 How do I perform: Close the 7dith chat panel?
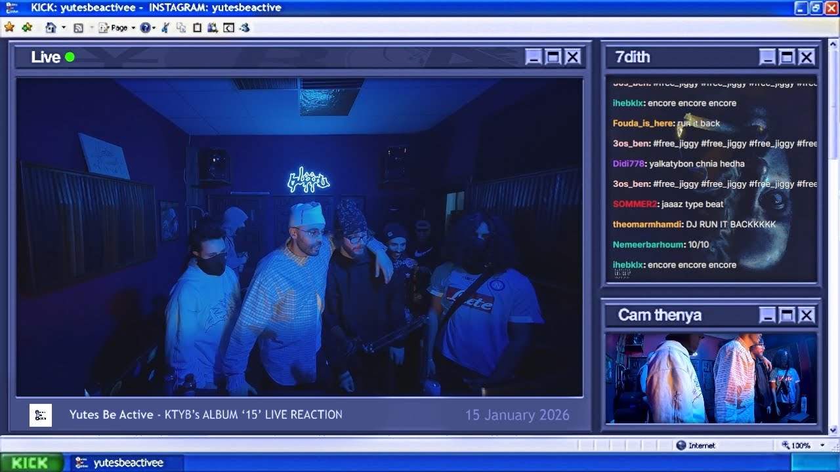[807, 57]
